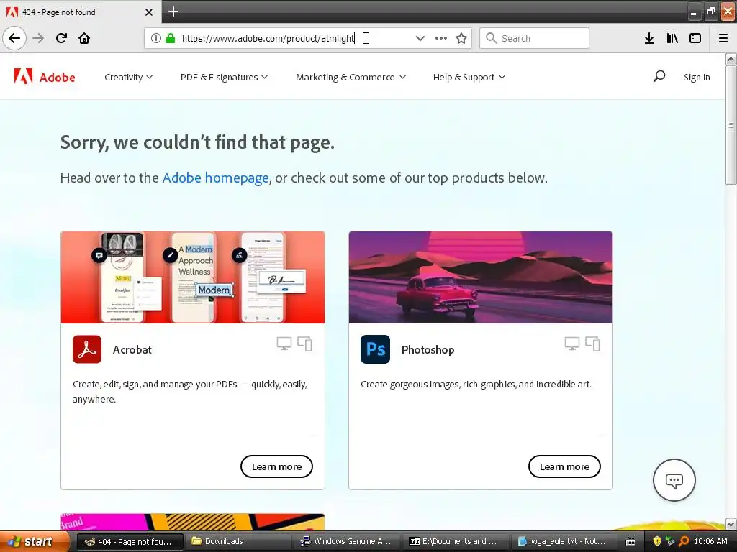
Task: Follow the Adobe homepage link
Action: point(215,178)
